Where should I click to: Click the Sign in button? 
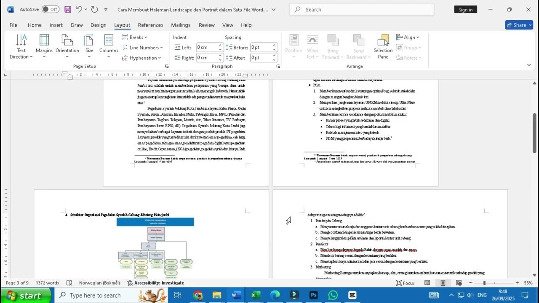[465, 9]
